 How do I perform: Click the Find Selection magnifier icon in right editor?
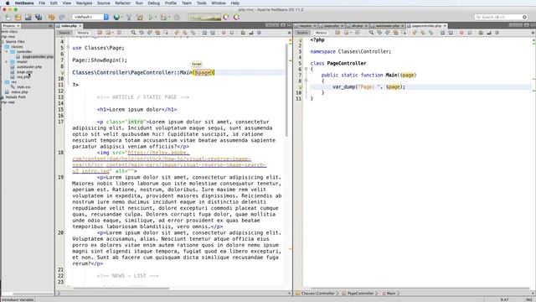pos(371,33)
